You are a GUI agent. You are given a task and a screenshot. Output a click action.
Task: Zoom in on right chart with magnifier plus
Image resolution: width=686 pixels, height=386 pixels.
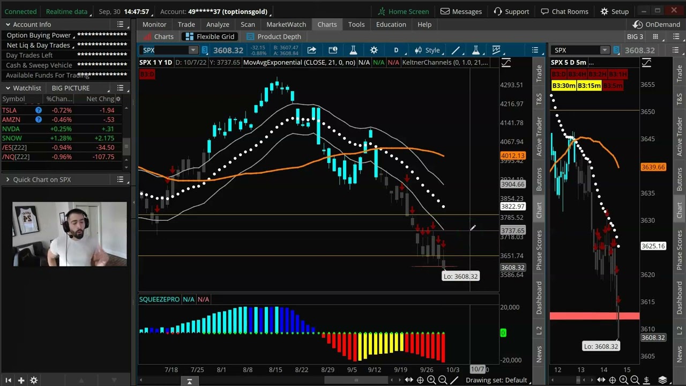(623, 380)
